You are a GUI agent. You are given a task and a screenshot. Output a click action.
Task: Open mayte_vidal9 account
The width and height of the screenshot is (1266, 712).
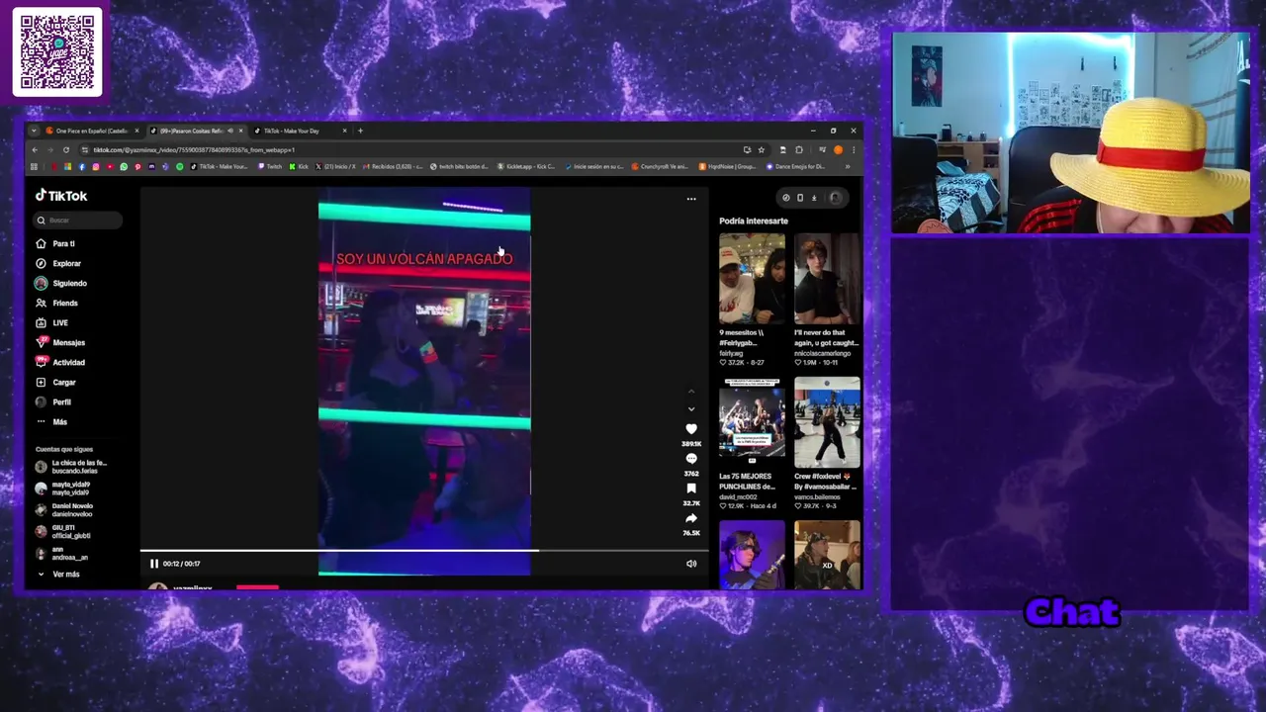[63, 489]
